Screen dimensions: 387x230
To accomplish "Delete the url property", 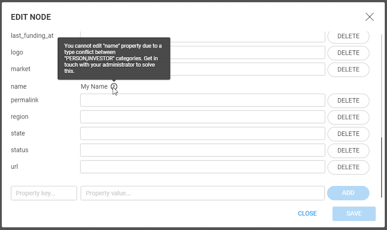I will pyautogui.click(x=348, y=167).
